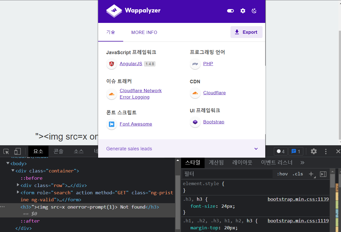The image size is (341, 232).
Task: Collapse the div container node
Action: (13, 171)
